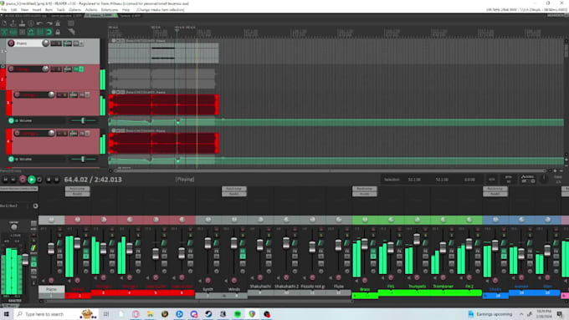Click the Redo toolbar icon

[49, 23]
